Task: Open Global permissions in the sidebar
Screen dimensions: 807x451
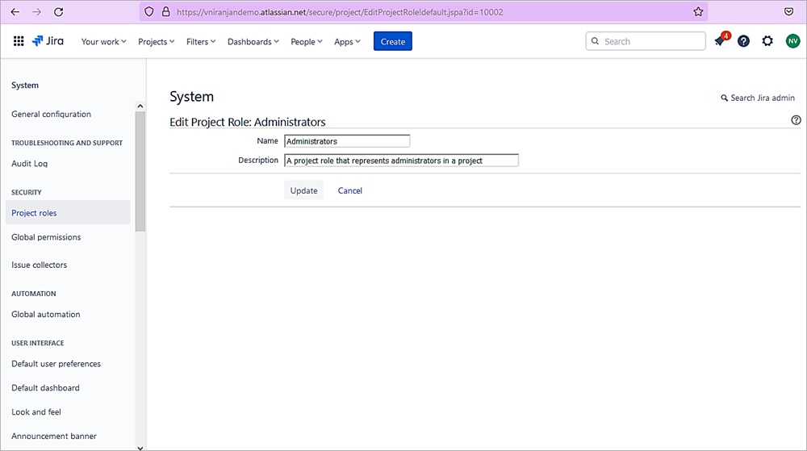Action: [46, 237]
